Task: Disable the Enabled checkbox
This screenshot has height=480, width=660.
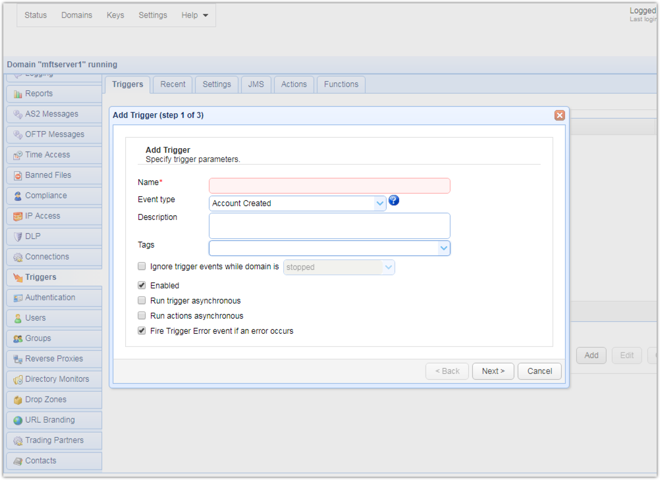Action: point(142,285)
